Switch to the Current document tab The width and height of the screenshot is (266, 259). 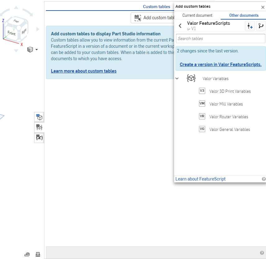[x=197, y=16]
